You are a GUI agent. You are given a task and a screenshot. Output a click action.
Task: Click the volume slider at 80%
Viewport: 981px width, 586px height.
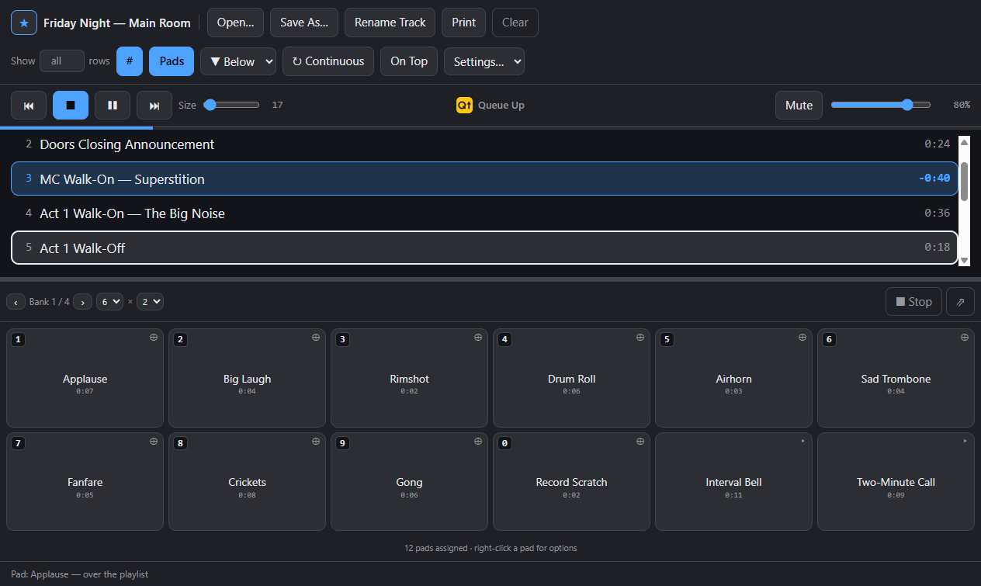pyautogui.click(x=881, y=105)
